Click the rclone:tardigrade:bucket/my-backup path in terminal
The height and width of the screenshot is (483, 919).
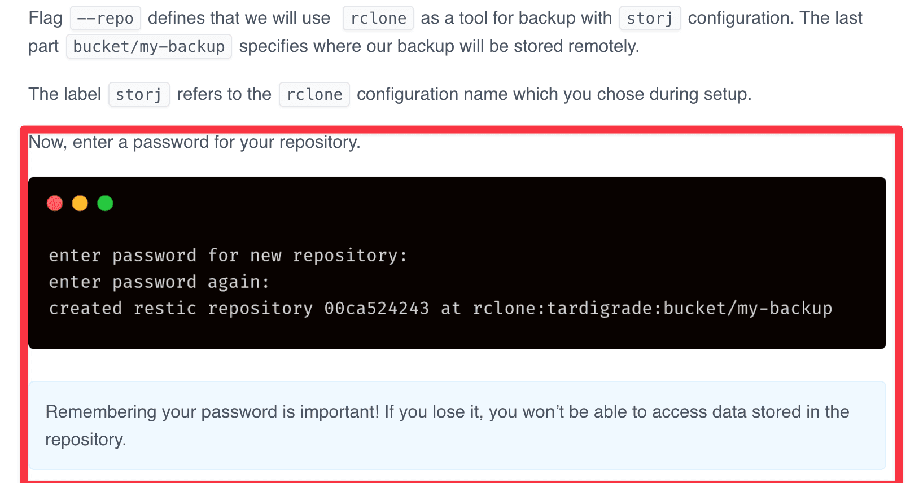[653, 309]
